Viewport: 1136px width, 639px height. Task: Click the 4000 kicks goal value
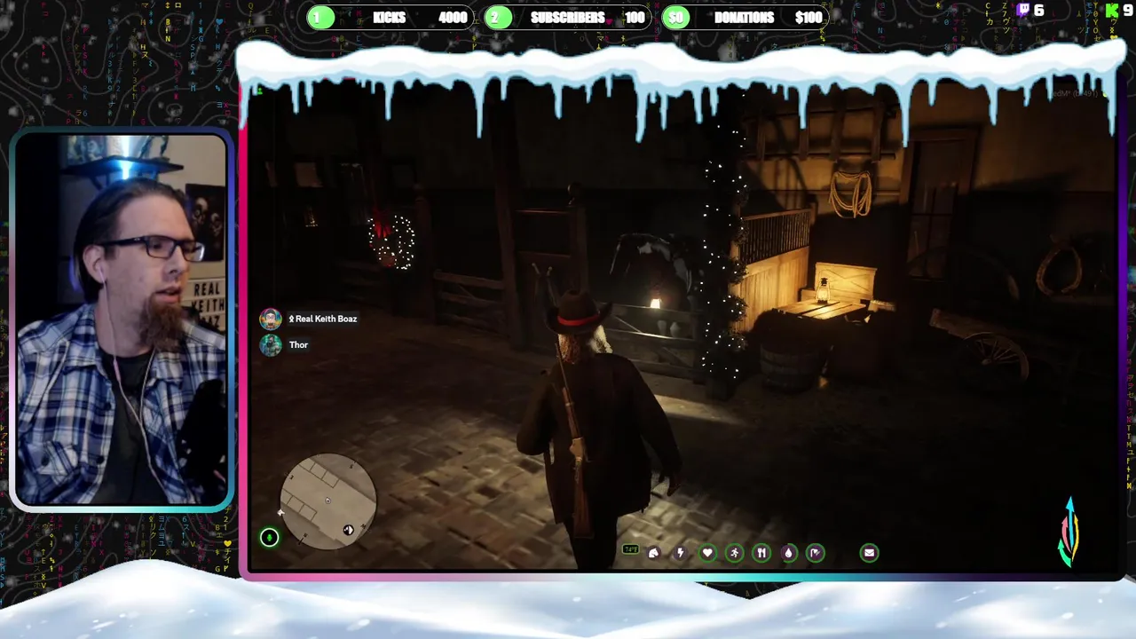453,18
